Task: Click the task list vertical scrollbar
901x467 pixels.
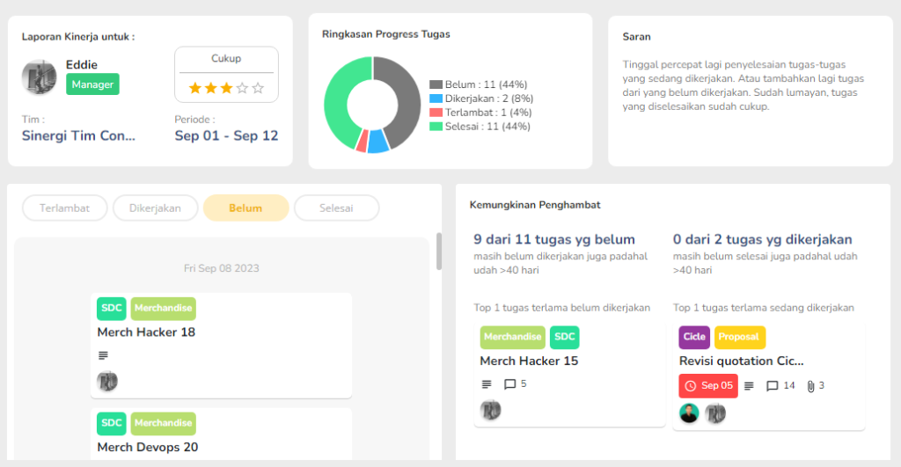Action: [x=440, y=251]
